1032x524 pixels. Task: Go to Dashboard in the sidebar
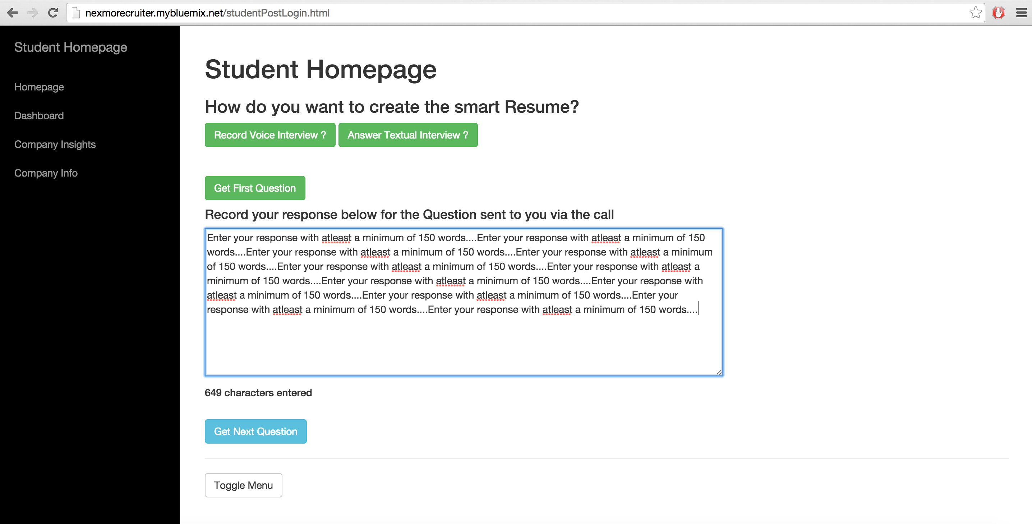click(x=39, y=116)
